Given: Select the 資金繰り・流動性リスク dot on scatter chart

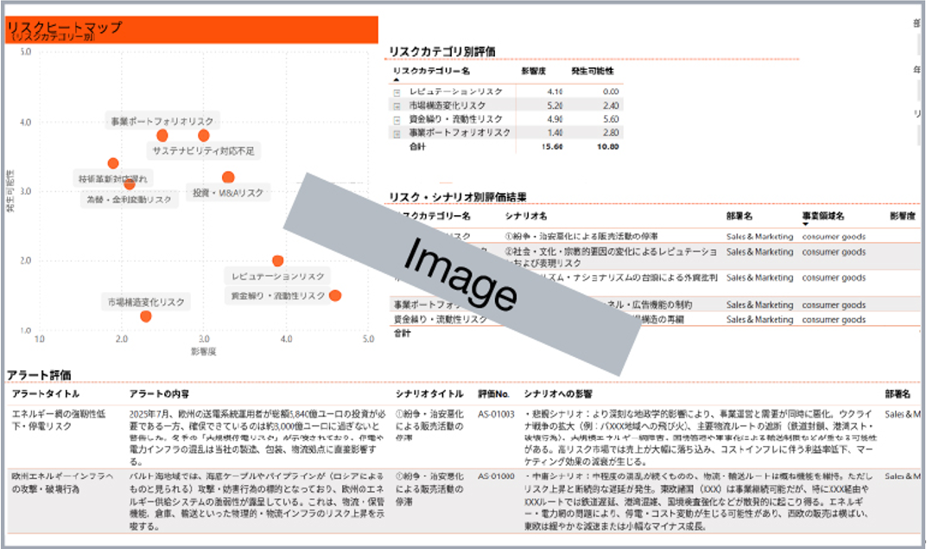Looking at the screenshot, I should [335, 296].
